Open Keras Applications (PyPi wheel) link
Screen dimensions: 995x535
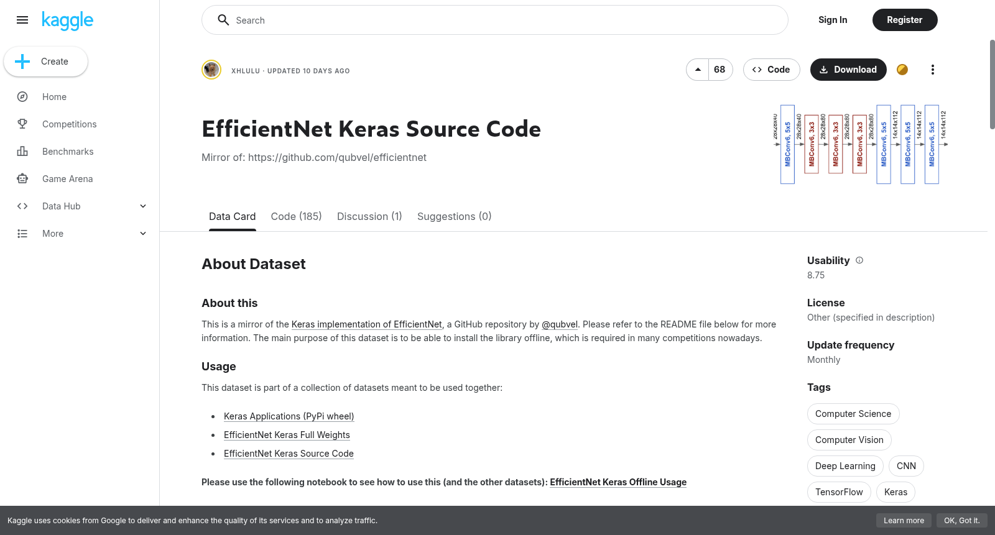coord(289,416)
